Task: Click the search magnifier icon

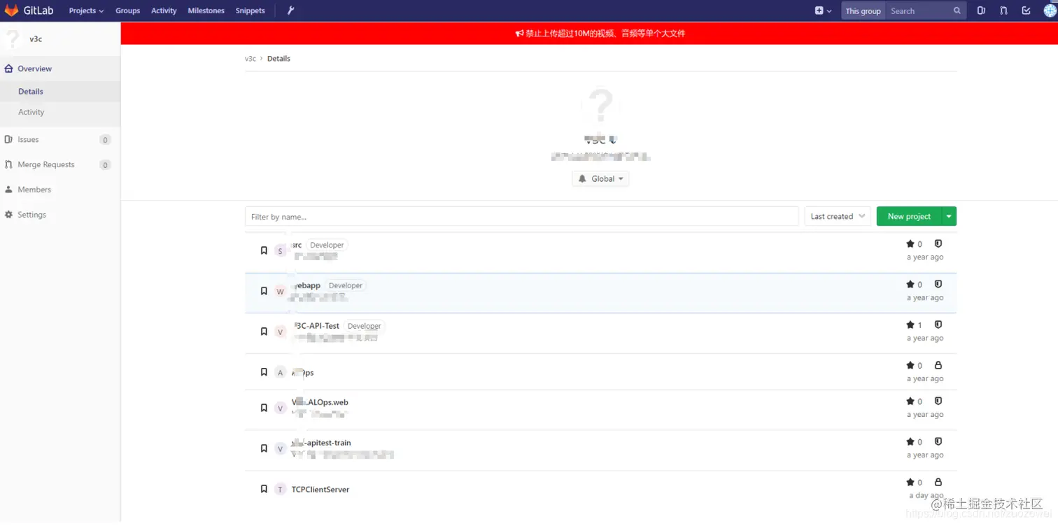Action: [957, 10]
